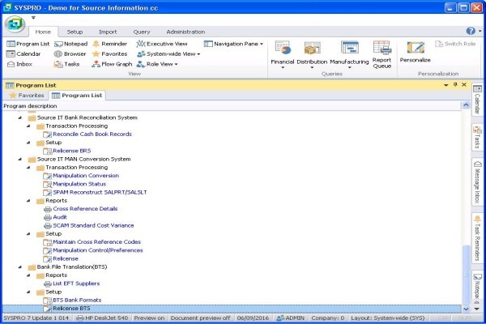Open SPAM Reconstruct SALPRT/SALSLT program
The width and height of the screenshot is (486, 324).
100,192
